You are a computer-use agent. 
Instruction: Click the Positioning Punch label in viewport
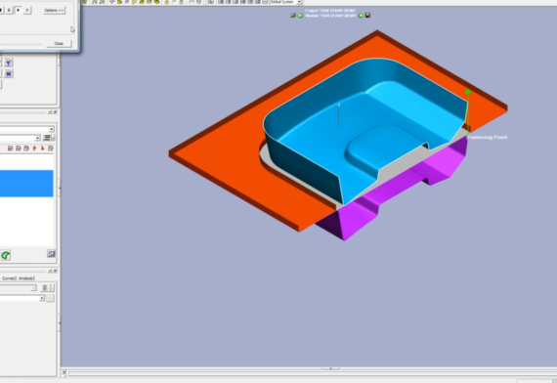click(488, 137)
